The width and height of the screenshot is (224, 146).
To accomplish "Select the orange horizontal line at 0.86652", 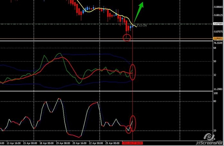I will [106, 38].
